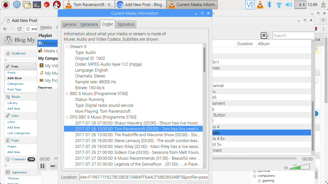Open WordPress Dashboard link
Image resolution: width=328 pixels, height=184 pixels.
[x=18, y=53]
